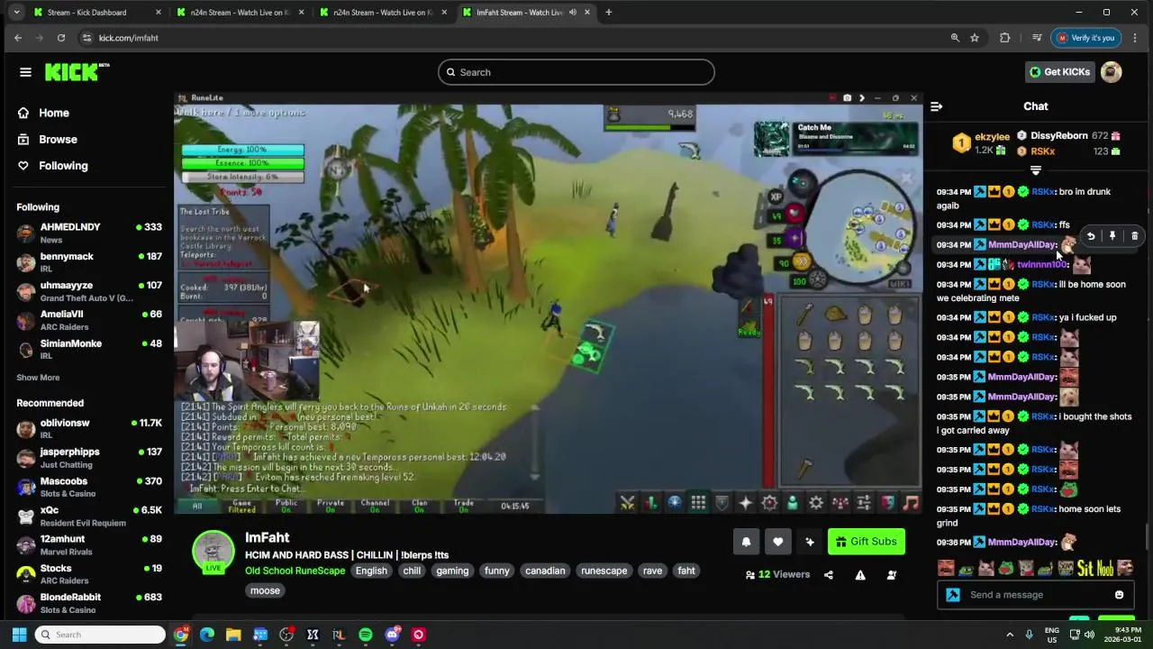Screen dimensions: 1153x649
Task: Open DissyReborn leaderboard entry
Action: click(x=1069, y=136)
